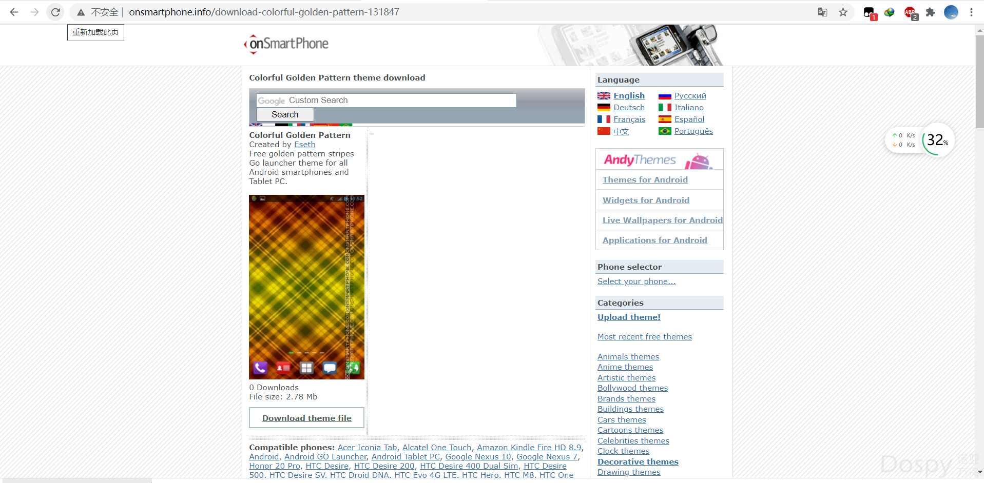The height and width of the screenshot is (483, 984).
Task: Open the Chrome three-dot menu
Action: pyautogui.click(x=971, y=12)
